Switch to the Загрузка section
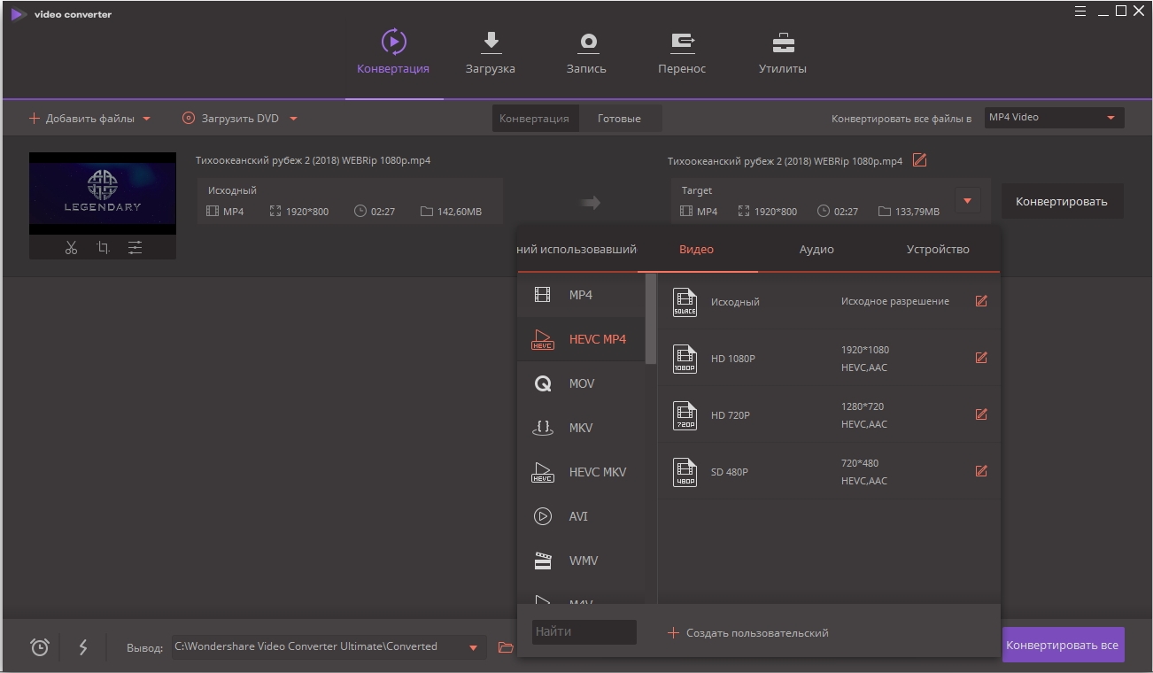 [x=490, y=53]
